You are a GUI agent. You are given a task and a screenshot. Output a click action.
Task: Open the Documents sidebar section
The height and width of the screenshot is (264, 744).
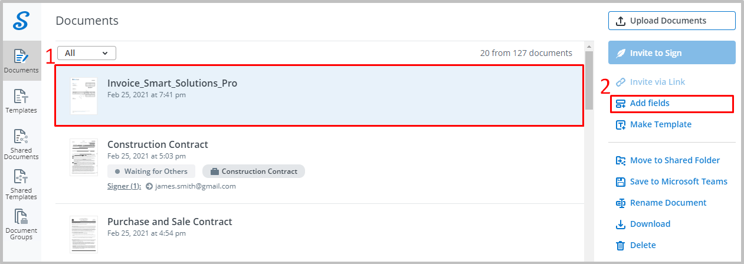coord(21,61)
